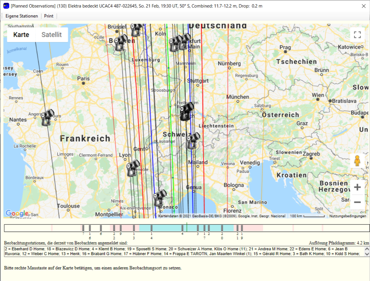This screenshot has width=370, height=281.
Task: Click station 14 marker in path diagram
Action: [x=152, y=228]
